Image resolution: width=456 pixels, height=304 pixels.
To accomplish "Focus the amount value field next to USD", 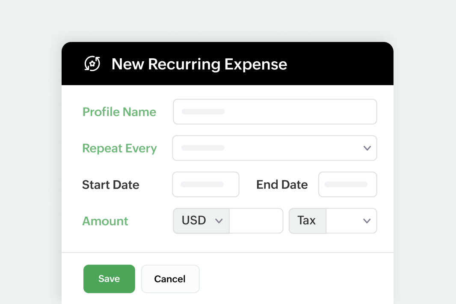I will [256, 221].
